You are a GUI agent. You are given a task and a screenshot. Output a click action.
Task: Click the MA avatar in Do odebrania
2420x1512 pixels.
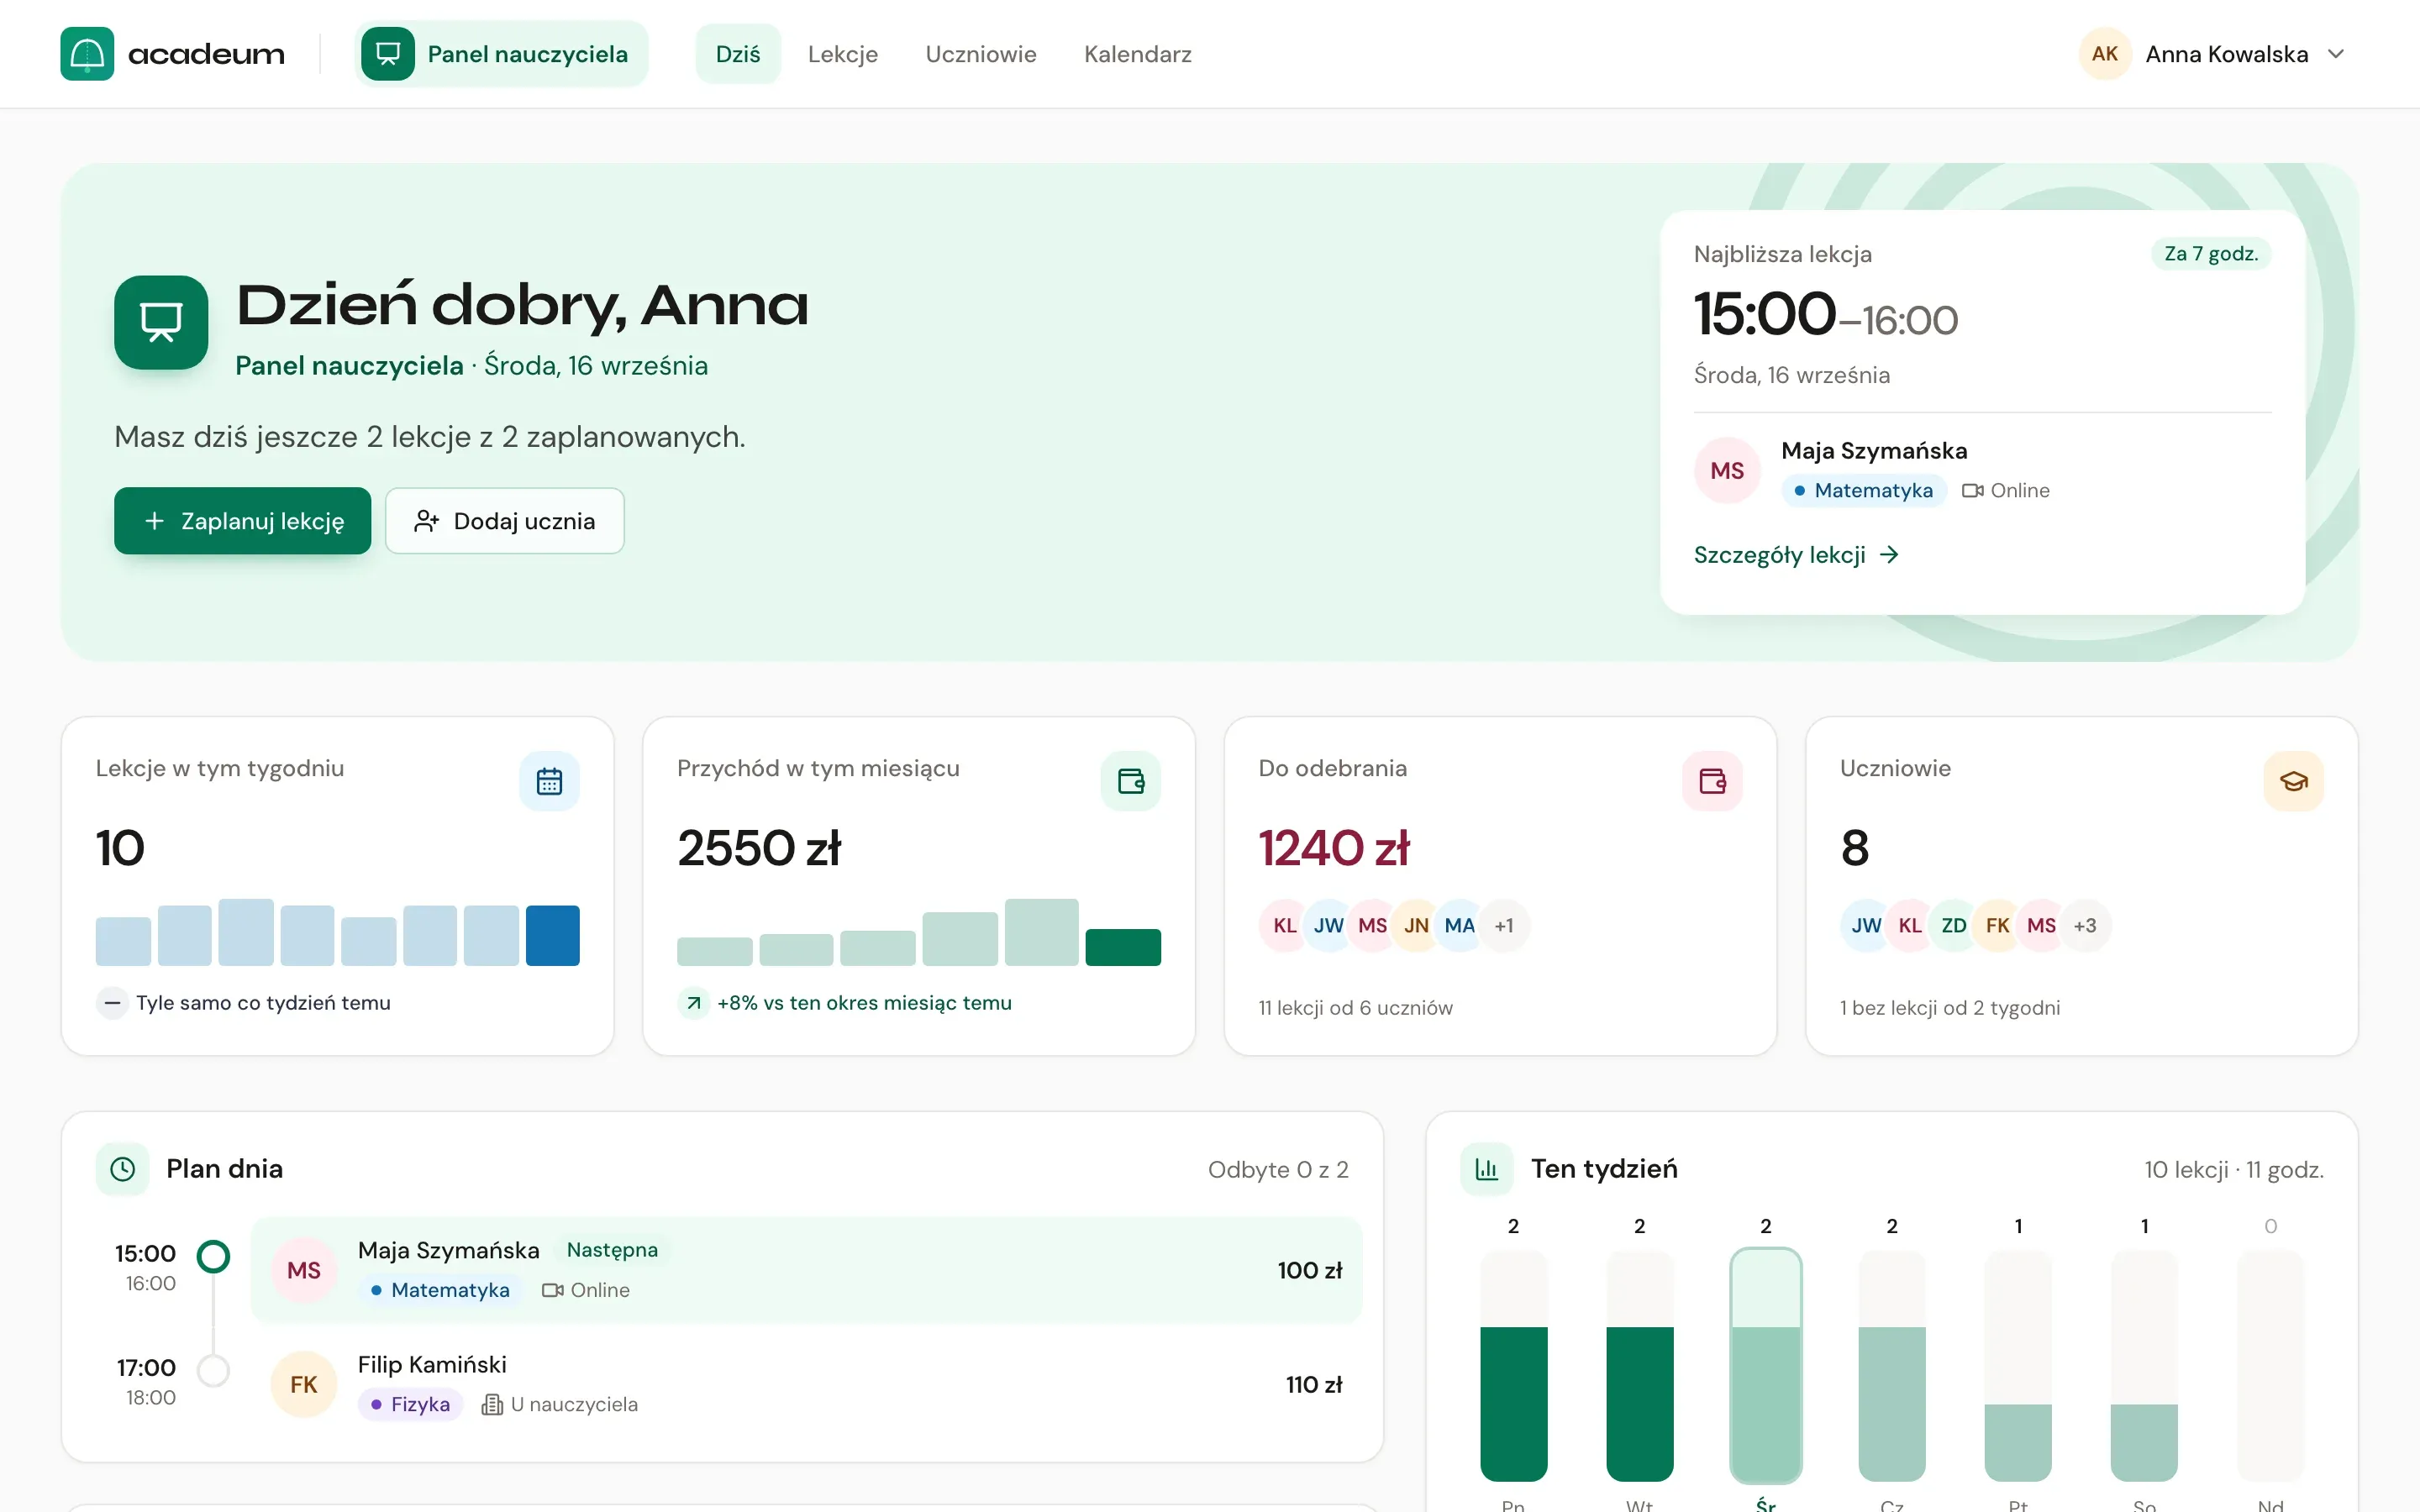click(x=1459, y=926)
